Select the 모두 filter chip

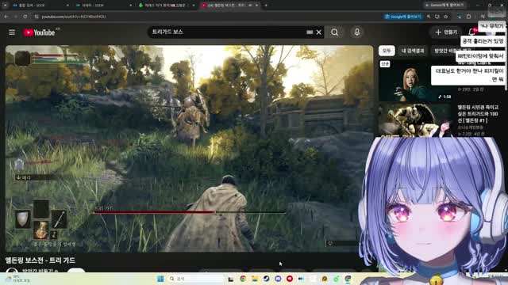pos(387,51)
